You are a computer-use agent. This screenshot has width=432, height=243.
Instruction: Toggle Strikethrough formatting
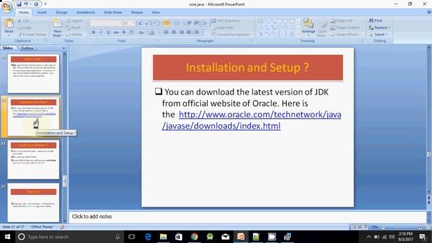[x=116, y=32]
